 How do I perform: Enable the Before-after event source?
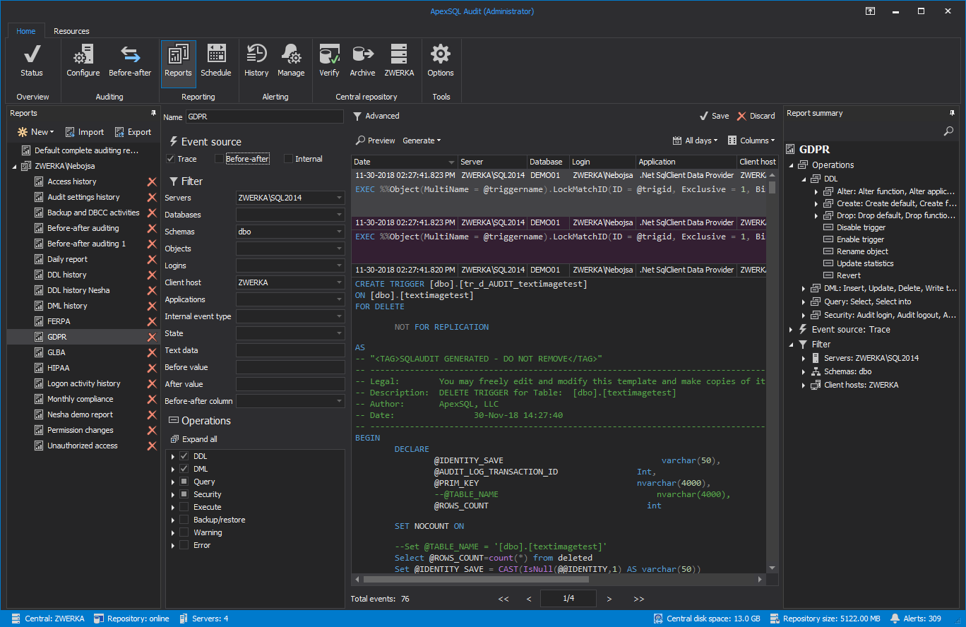[219, 159]
